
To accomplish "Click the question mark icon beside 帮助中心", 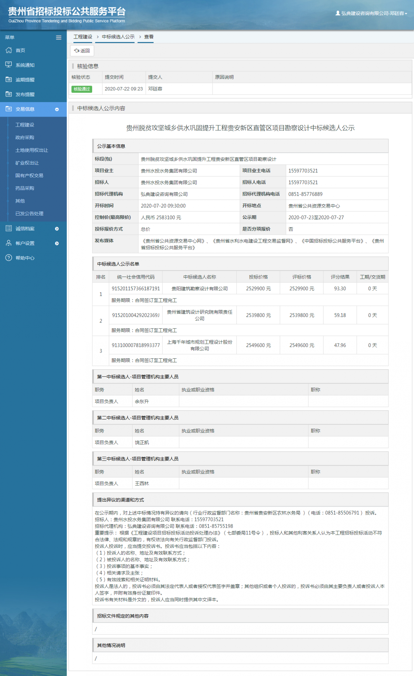I will (9, 258).
